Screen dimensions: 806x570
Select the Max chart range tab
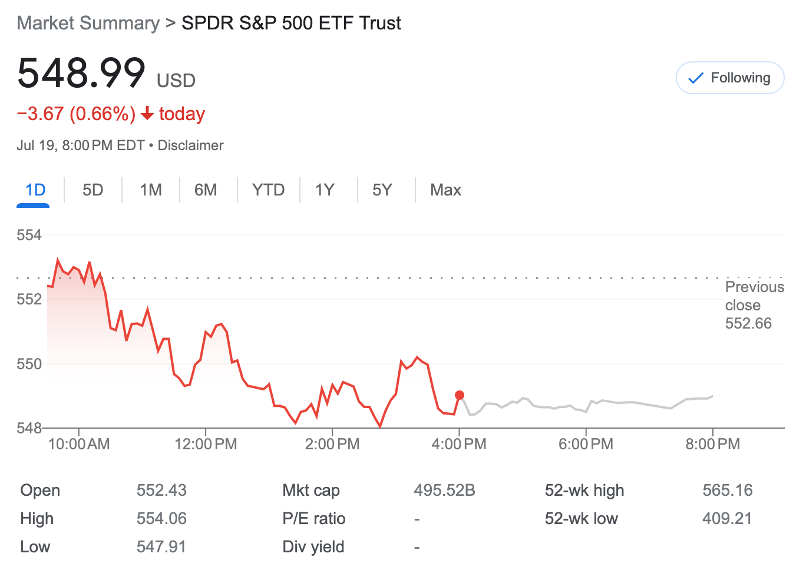445,190
